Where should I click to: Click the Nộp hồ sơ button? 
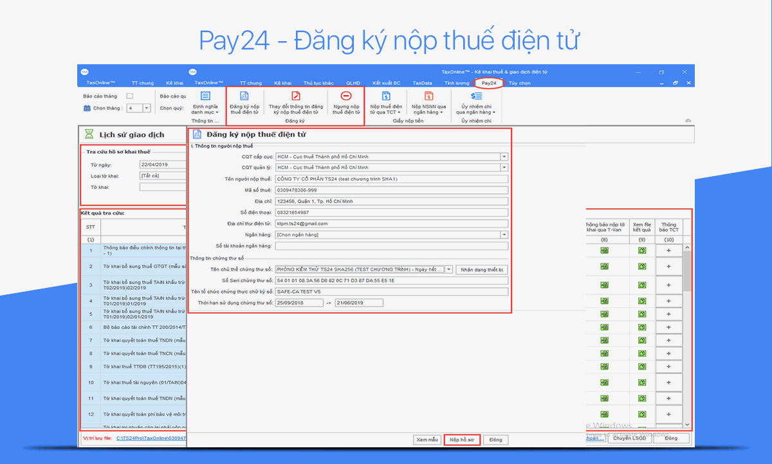pyautogui.click(x=462, y=440)
